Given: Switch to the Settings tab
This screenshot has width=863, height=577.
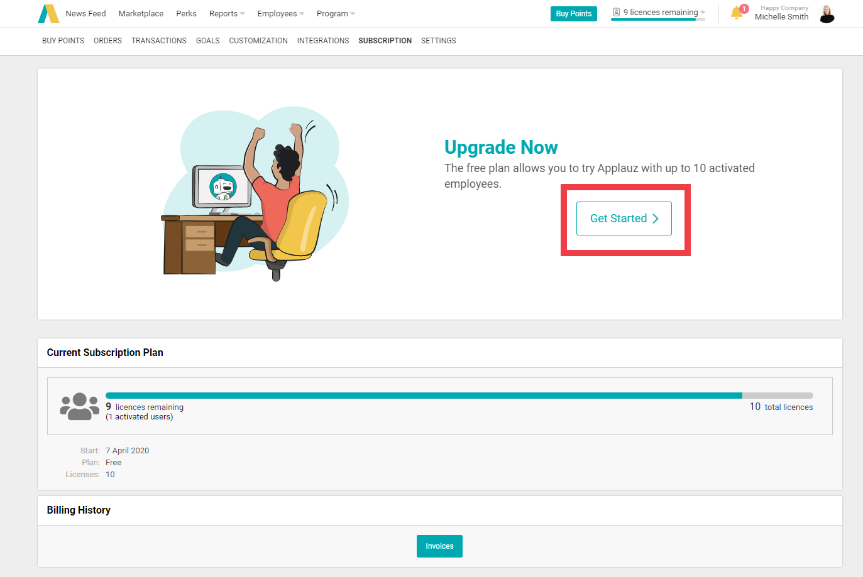Looking at the screenshot, I should (x=439, y=41).
